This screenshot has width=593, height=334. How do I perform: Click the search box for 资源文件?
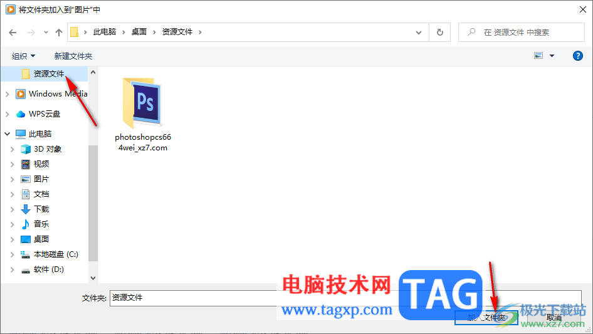point(522,33)
